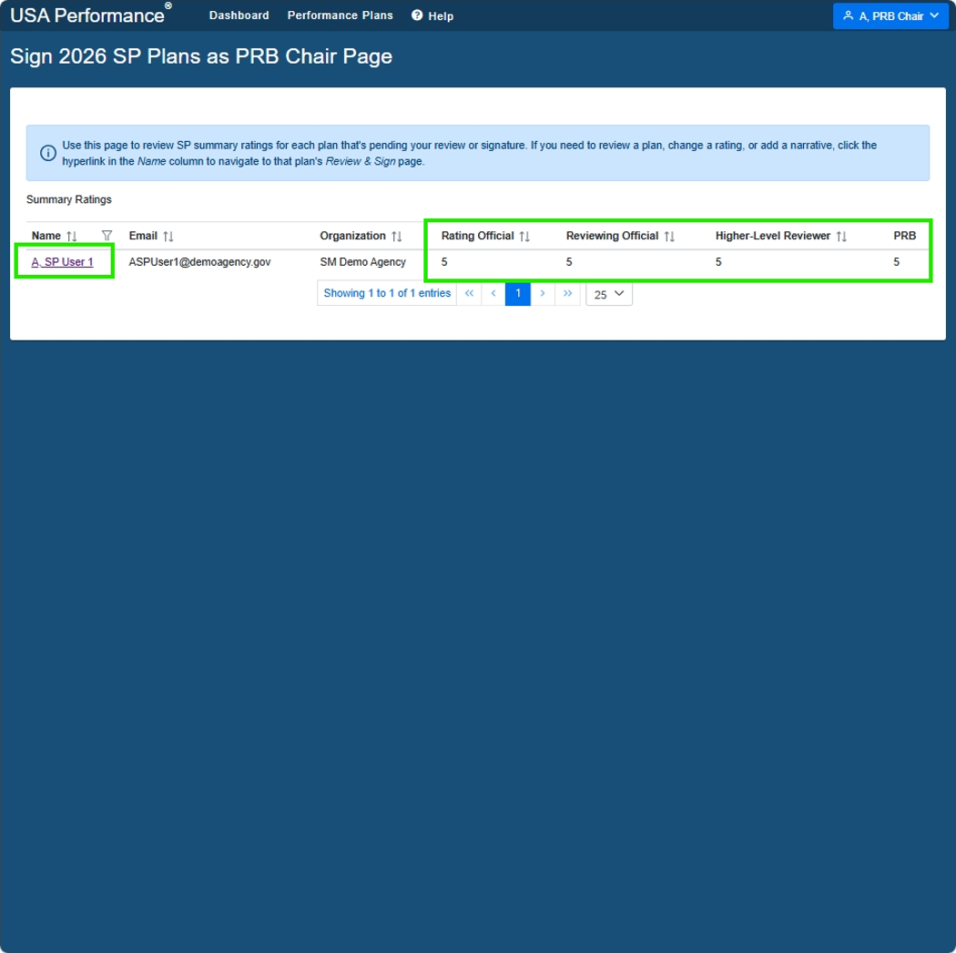Open the A, SP User 1 plan link
This screenshot has height=953, width=956.
[62, 262]
